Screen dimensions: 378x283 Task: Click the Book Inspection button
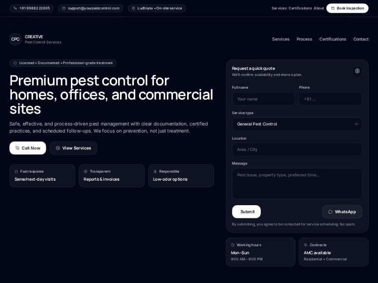[347, 8]
